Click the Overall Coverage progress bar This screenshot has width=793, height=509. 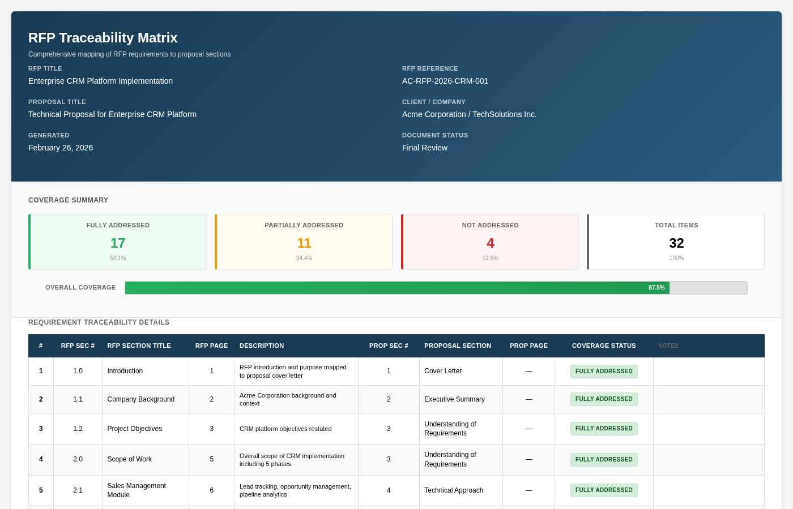pyautogui.click(x=436, y=288)
